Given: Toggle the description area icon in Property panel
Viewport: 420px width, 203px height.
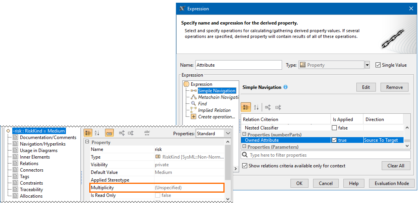Looking at the screenshot, I should pyautogui.click(x=109, y=133).
